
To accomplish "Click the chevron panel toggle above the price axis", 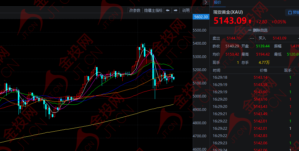I will click(206, 2).
